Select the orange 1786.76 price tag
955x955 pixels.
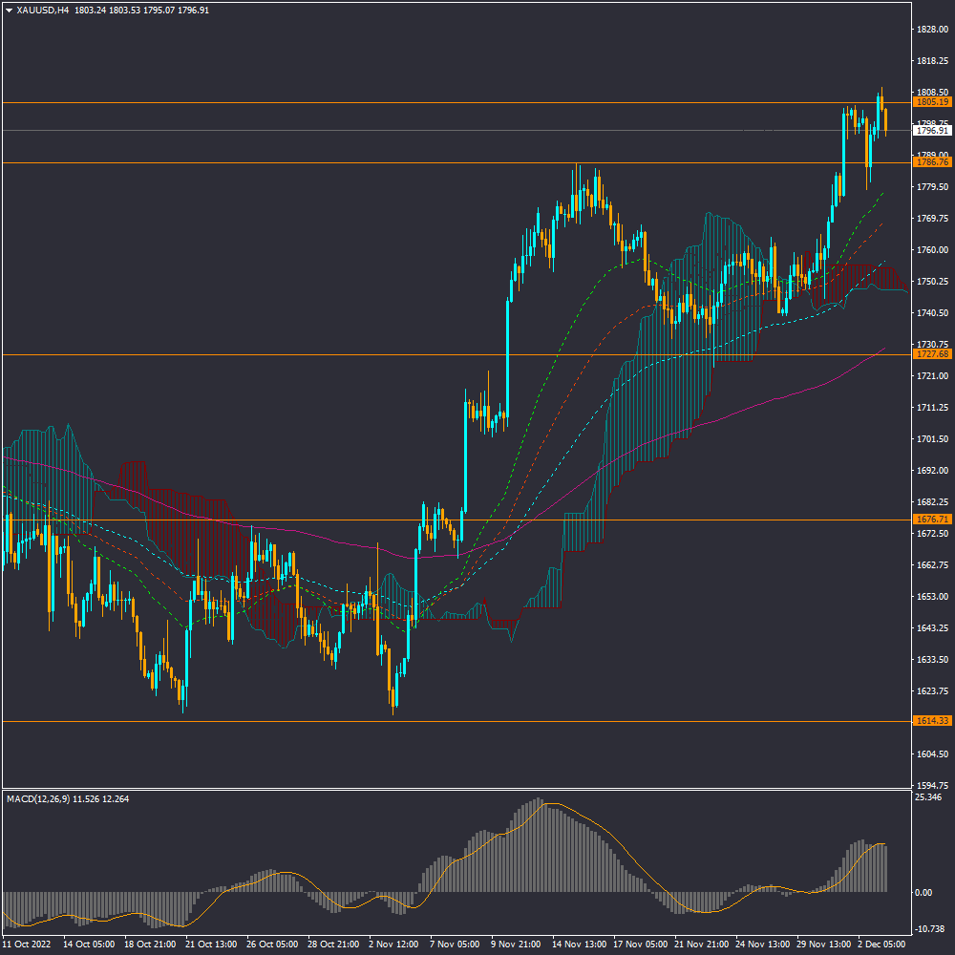[931, 162]
